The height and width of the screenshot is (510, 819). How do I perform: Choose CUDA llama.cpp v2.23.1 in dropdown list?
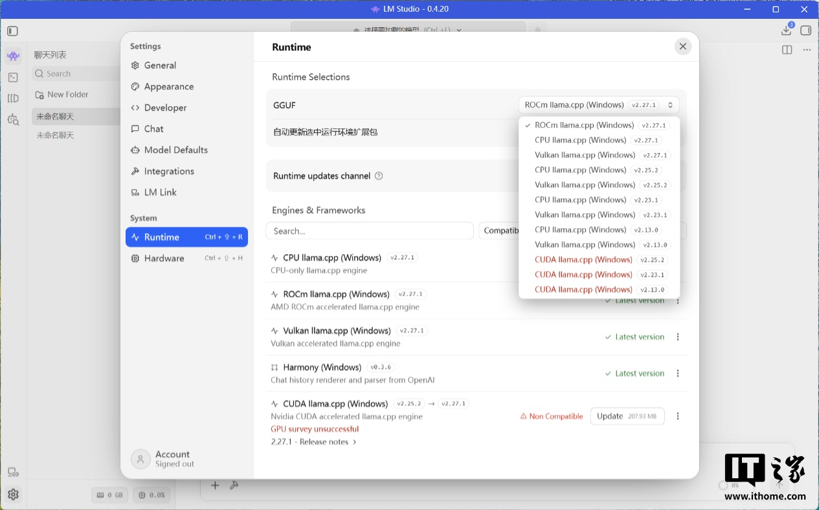600,274
